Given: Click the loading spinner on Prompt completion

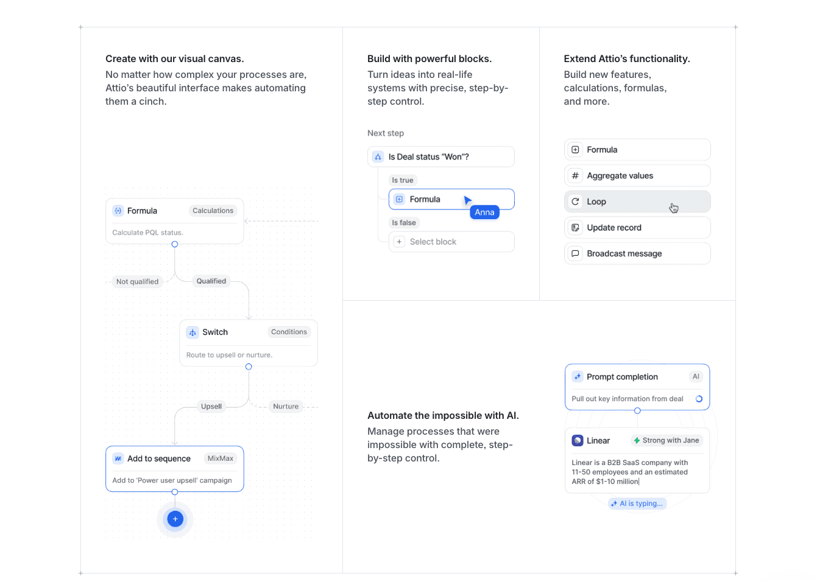Looking at the screenshot, I should coord(699,399).
